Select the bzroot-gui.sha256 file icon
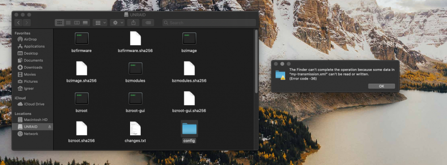The height and width of the screenshot is (165, 447). (x=189, y=98)
